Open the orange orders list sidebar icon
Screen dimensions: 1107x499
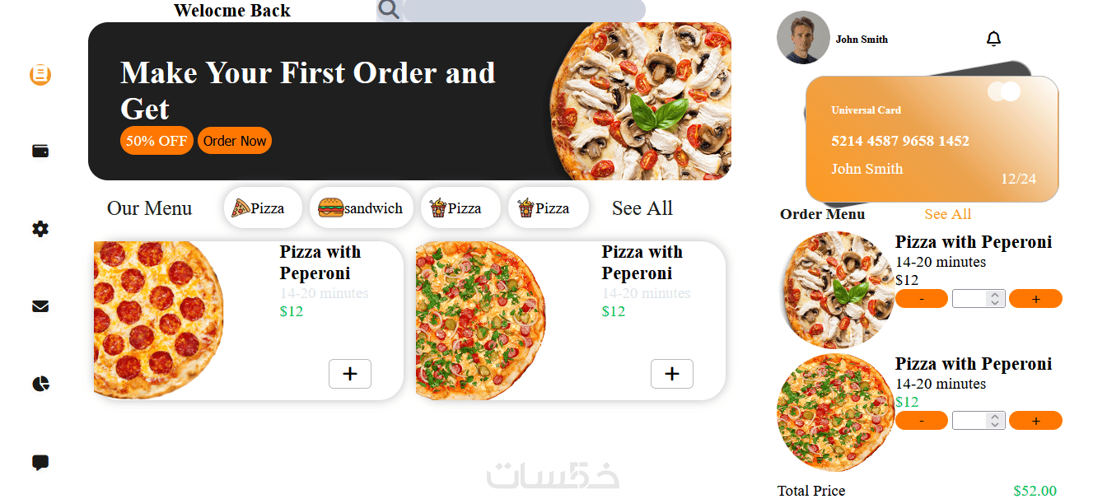[x=40, y=74]
